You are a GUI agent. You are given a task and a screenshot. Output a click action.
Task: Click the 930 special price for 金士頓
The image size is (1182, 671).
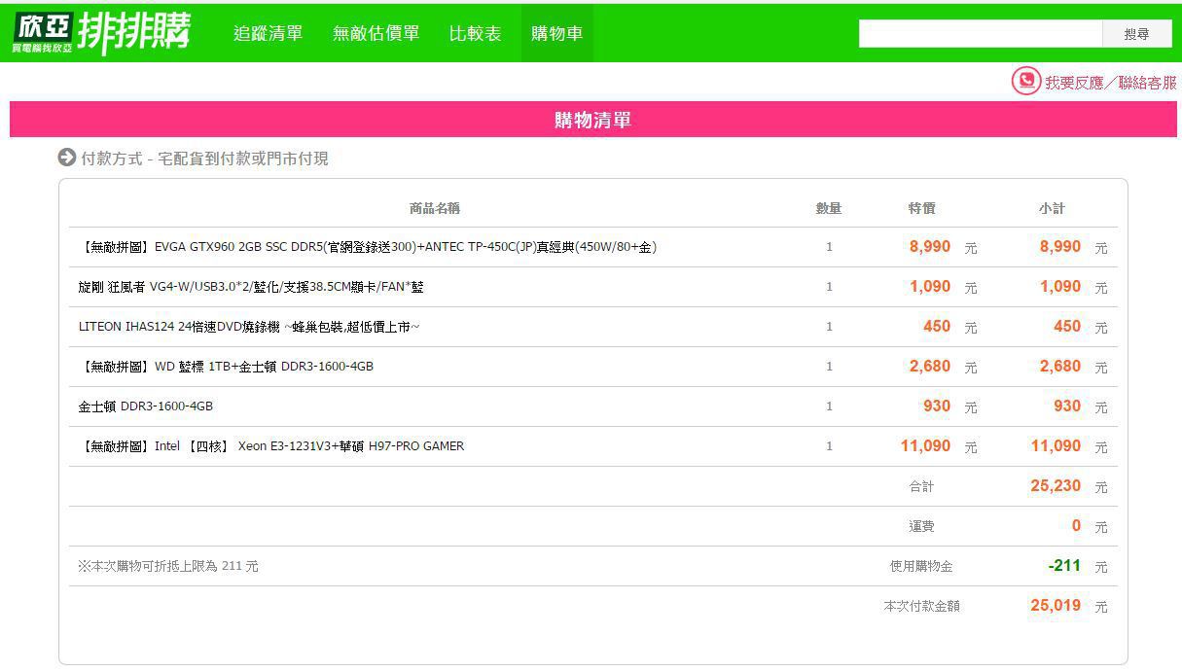click(x=937, y=406)
